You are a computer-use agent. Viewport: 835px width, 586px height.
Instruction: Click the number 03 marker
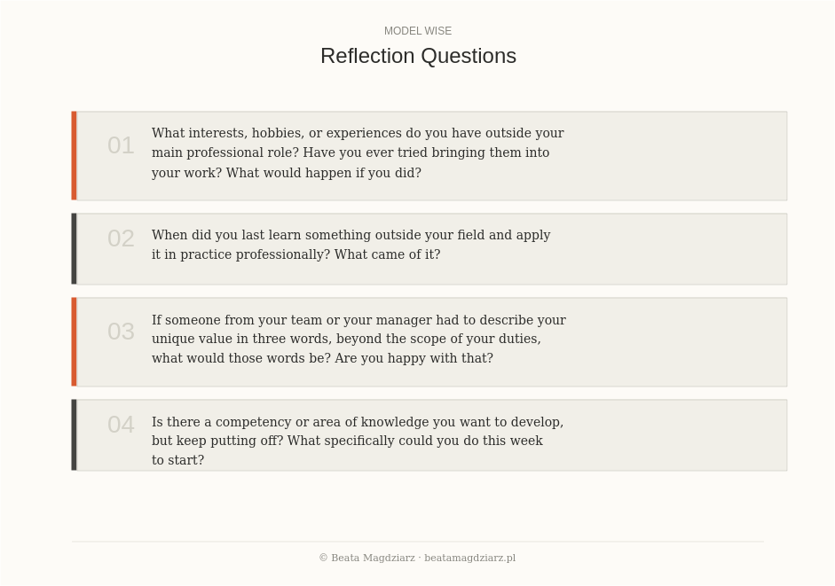click(121, 332)
